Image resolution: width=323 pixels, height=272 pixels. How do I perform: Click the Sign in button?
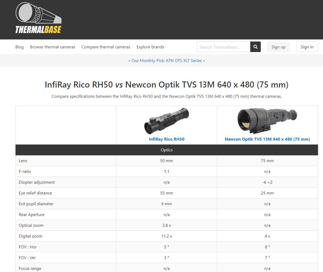click(307, 47)
